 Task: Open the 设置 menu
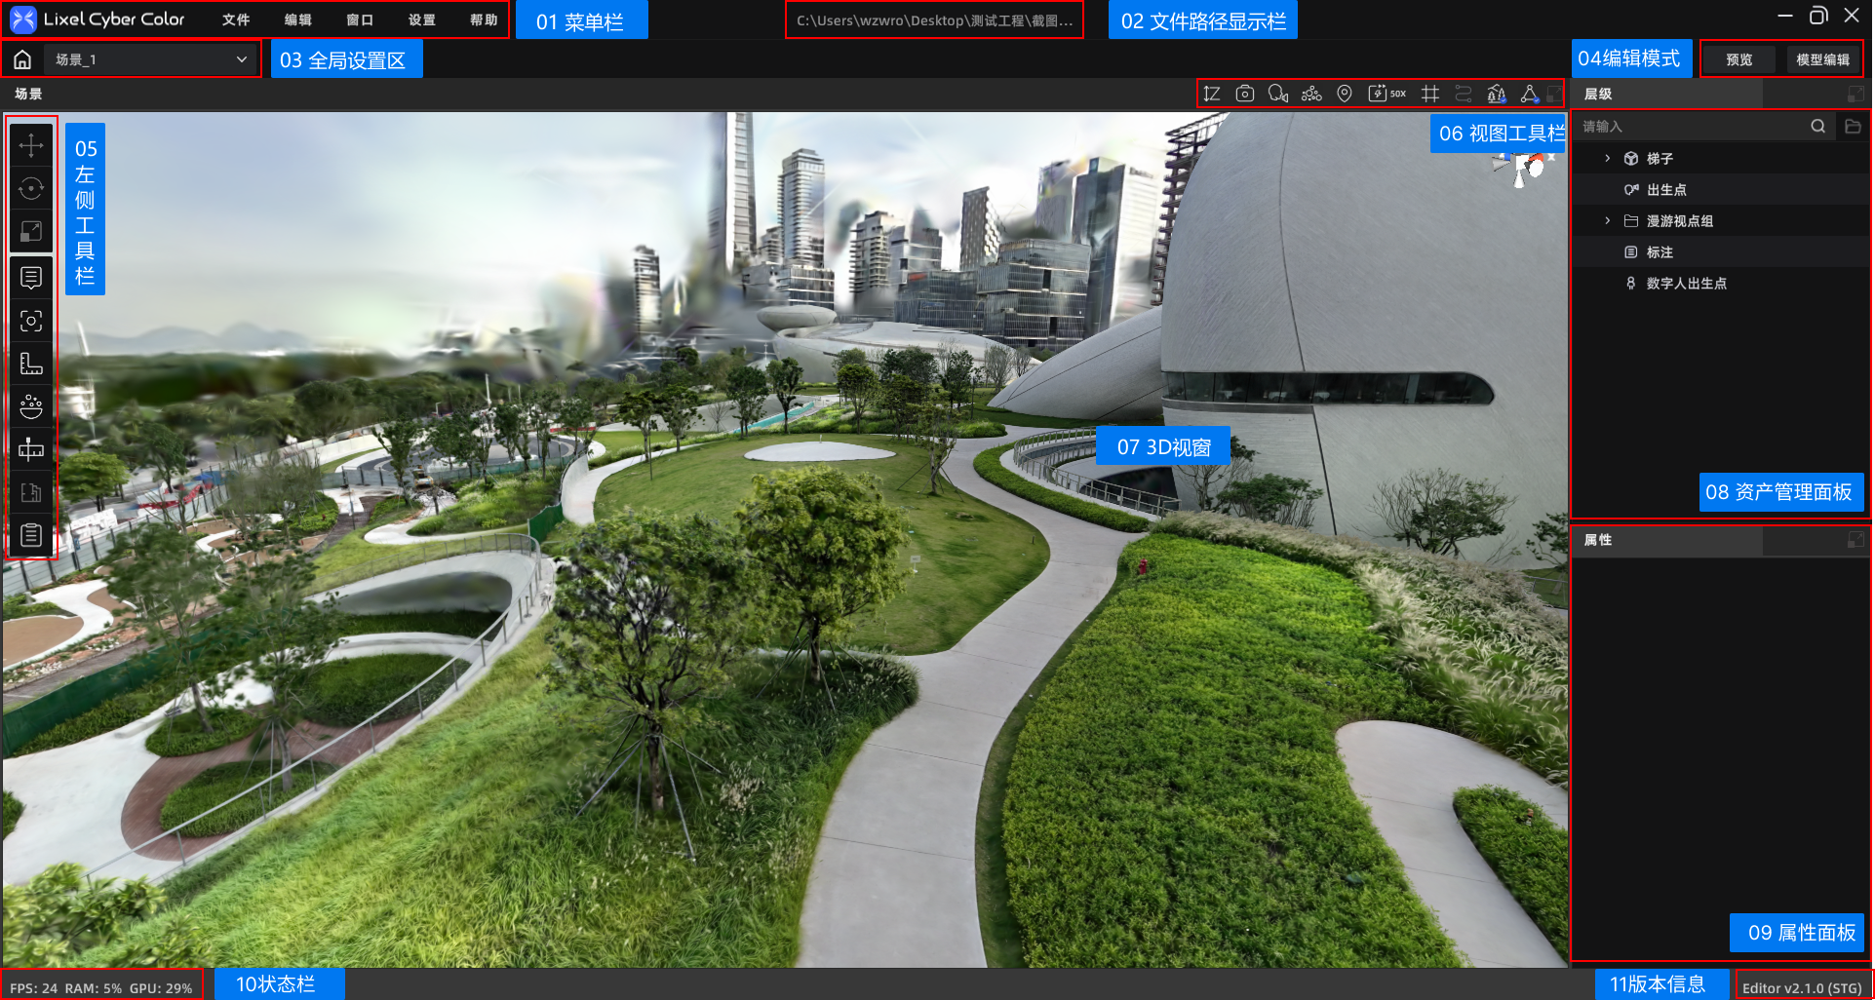(422, 19)
